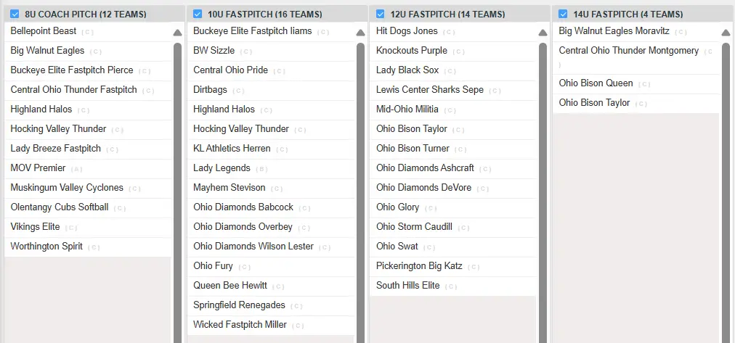Click the 12U Fastpitch list up arrow

[543, 33]
